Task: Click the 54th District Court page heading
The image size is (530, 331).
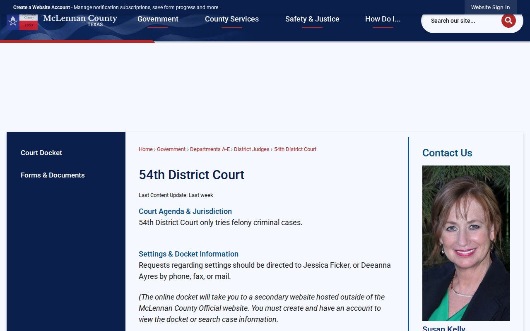Action: tap(192, 175)
